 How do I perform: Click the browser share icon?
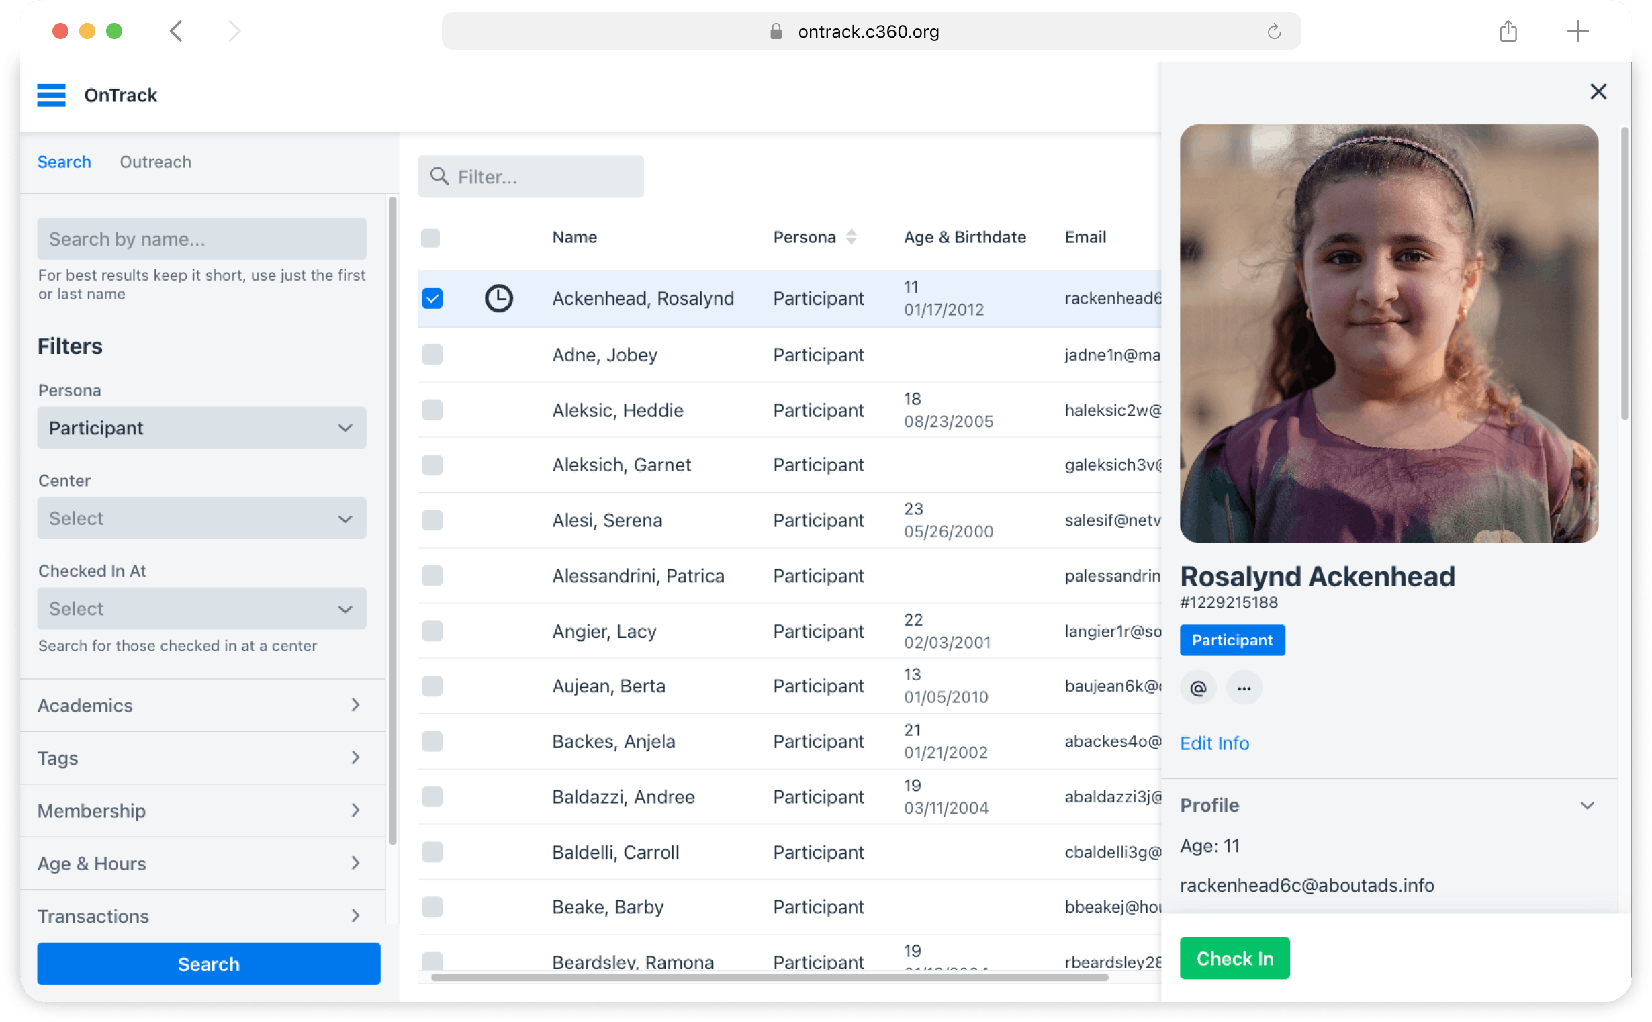[1508, 30]
